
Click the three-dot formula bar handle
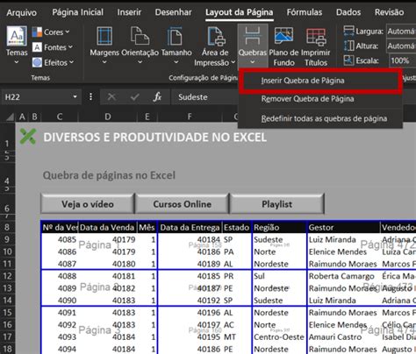pyautogui.click(x=90, y=96)
